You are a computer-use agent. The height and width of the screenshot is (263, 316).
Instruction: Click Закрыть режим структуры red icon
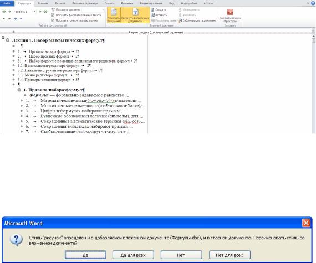click(230, 12)
